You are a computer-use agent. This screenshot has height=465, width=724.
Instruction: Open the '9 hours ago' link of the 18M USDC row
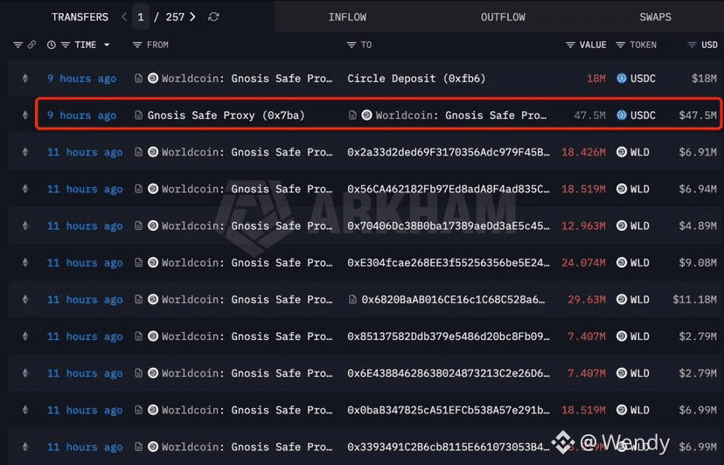point(81,79)
